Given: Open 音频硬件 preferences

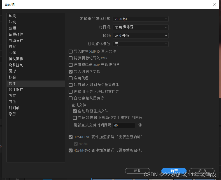Looking at the screenshot, I should click(x=36, y=34).
